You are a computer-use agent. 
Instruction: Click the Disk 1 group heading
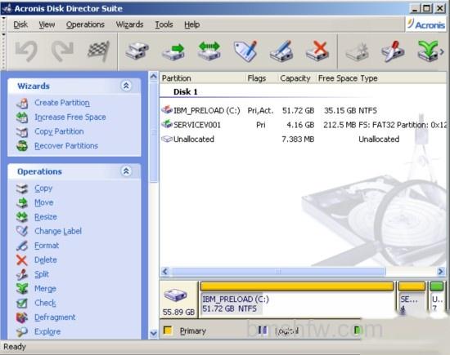pos(186,92)
